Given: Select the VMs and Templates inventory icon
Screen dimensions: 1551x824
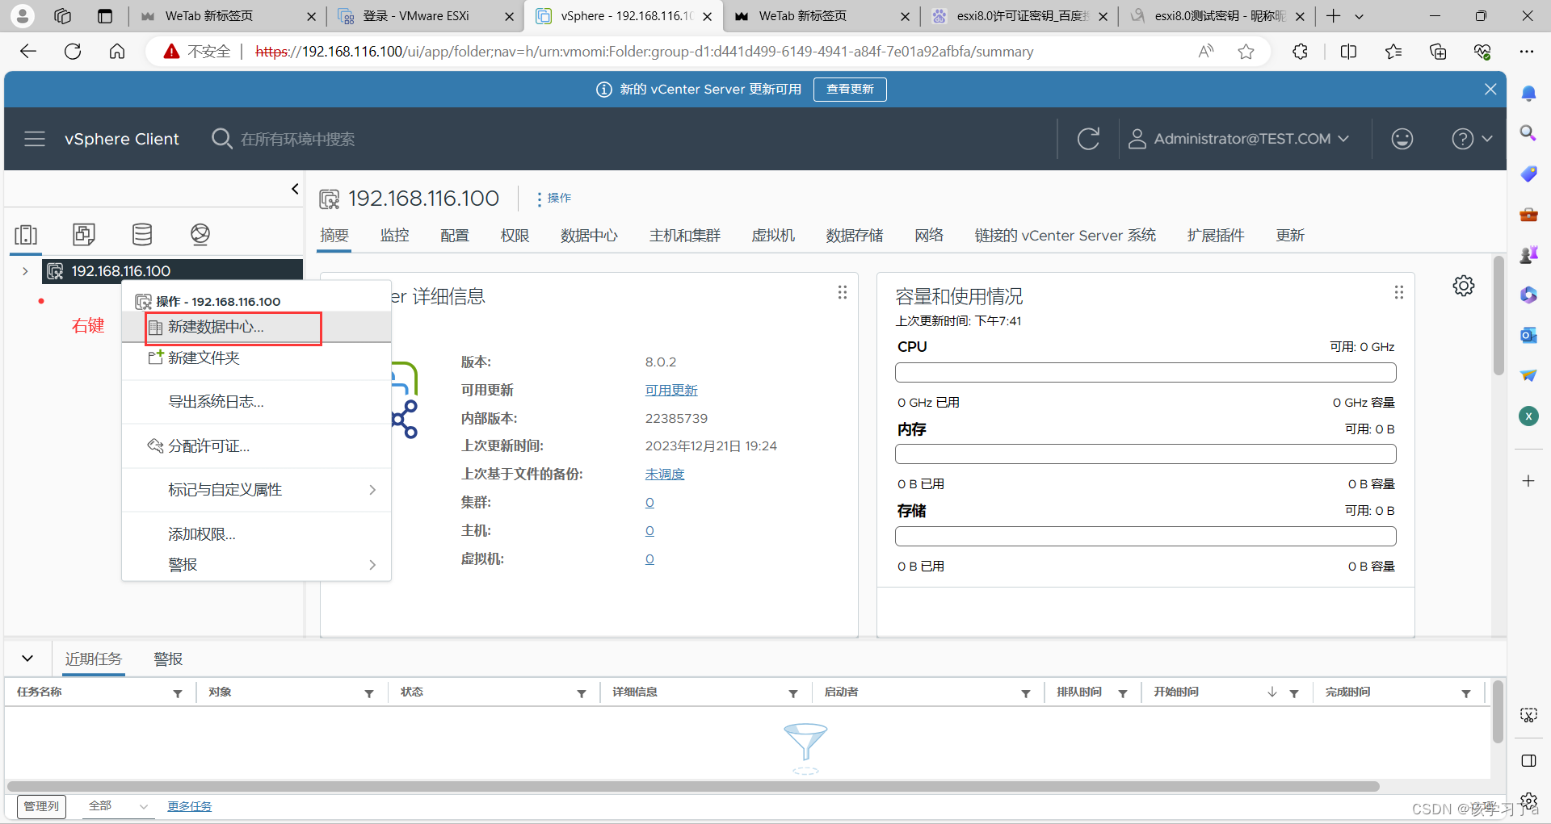Looking at the screenshot, I should [84, 235].
